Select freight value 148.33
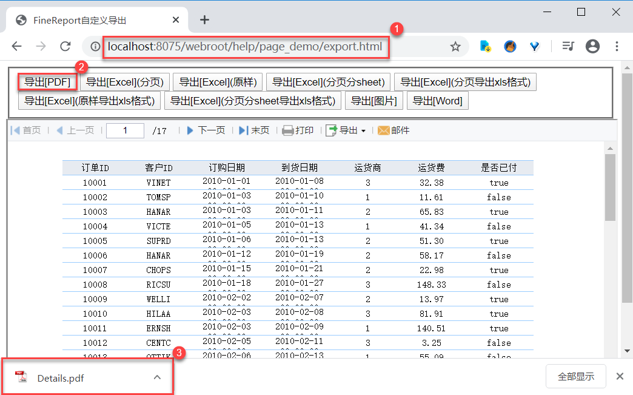633x395 pixels. click(x=432, y=285)
